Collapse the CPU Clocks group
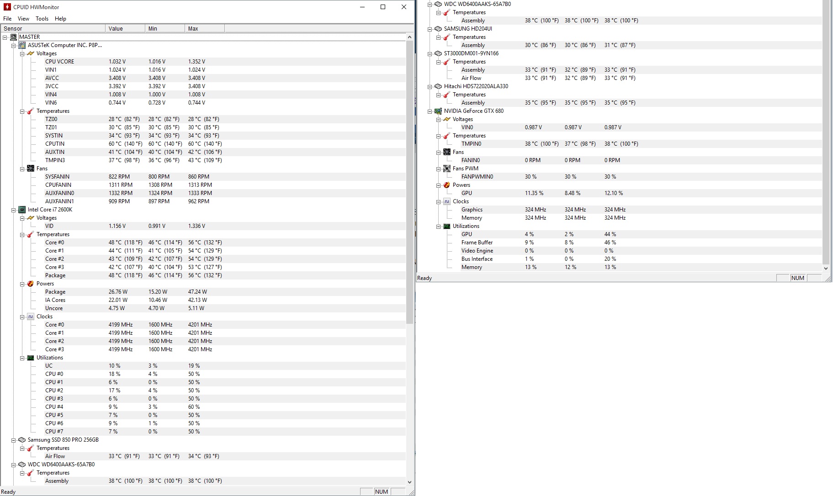The image size is (833, 496). 22,317
